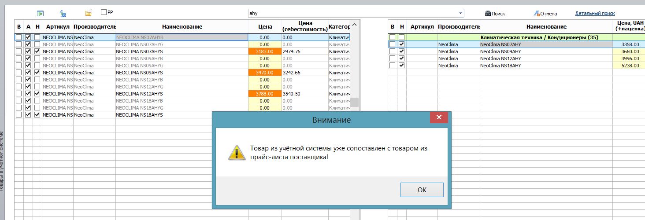Tick B checkbox for NeoClima NS18AHY supplier row

392,66
